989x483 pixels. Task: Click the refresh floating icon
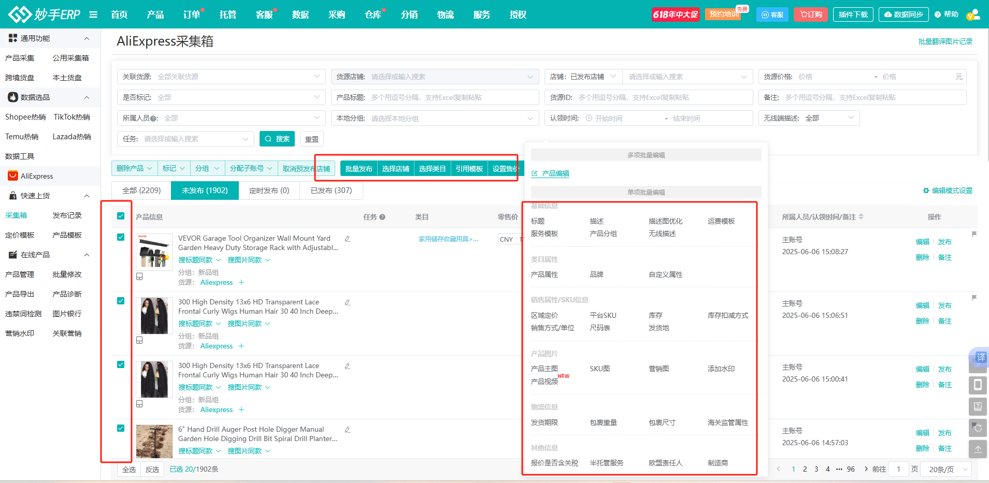(978, 428)
